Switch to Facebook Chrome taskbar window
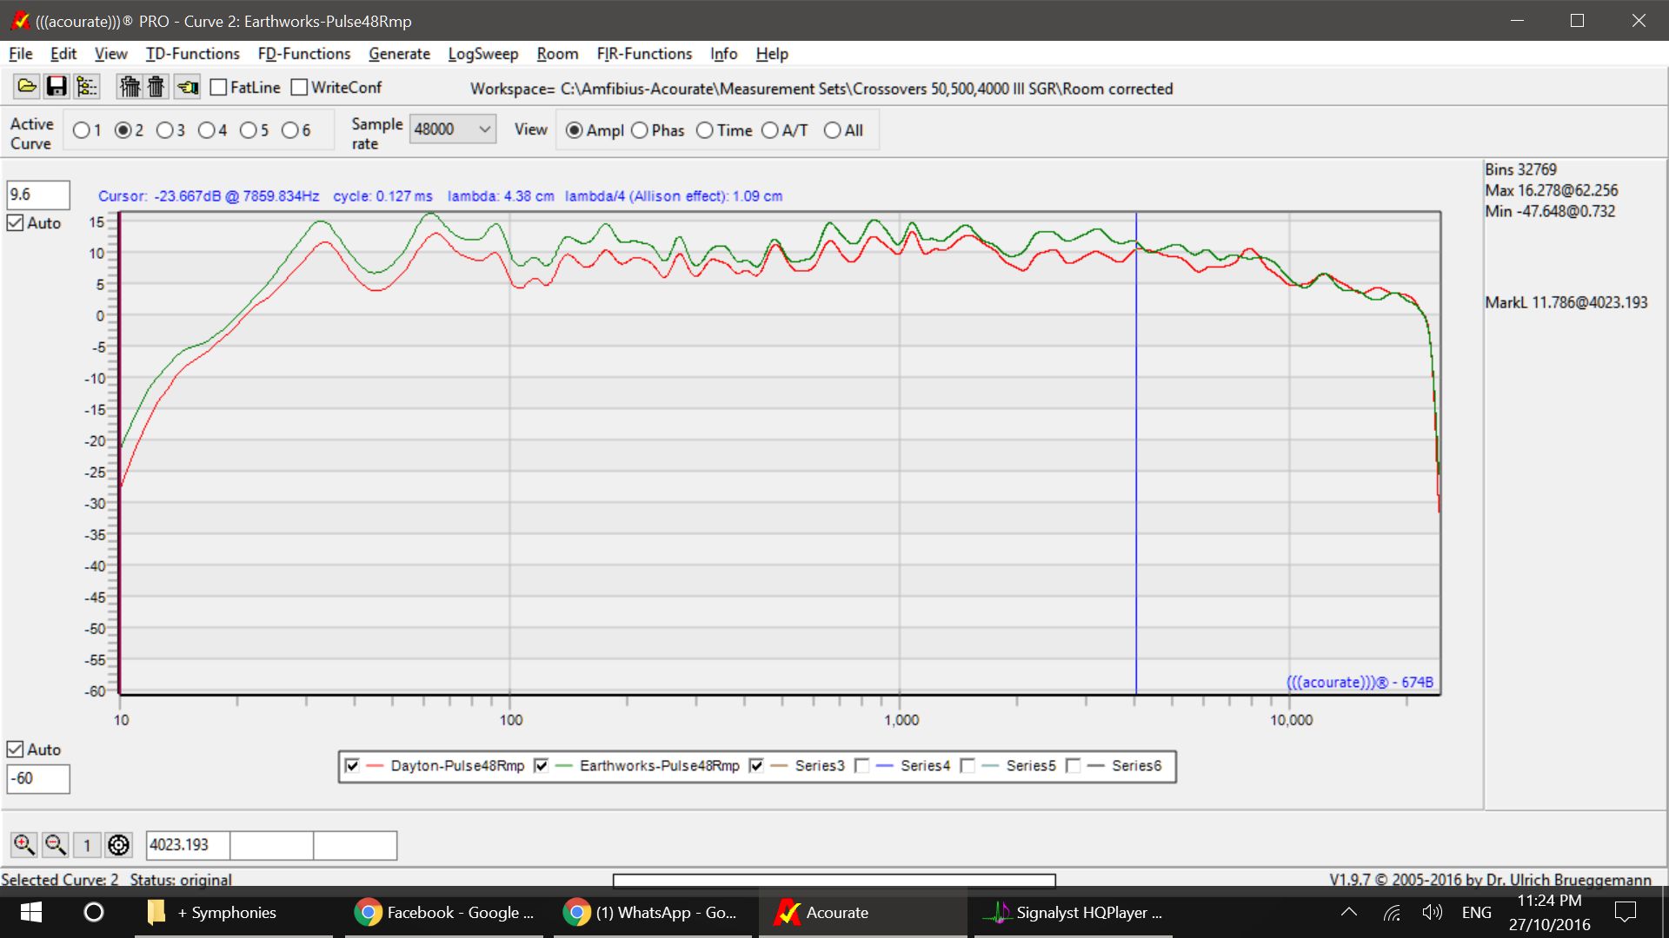Screen dimensions: 1669x938 [444, 912]
